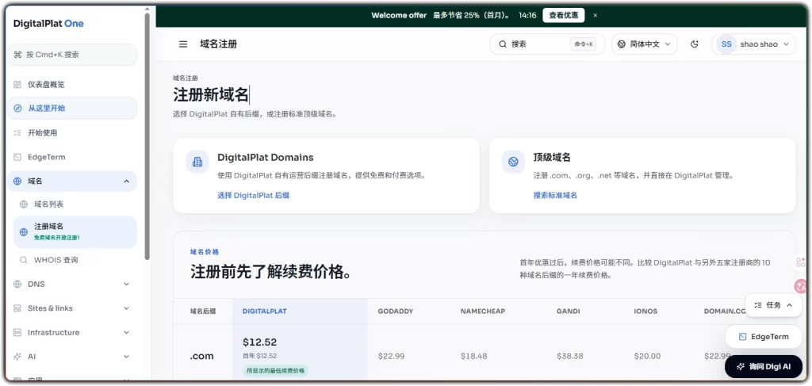The height and width of the screenshot is (386, 812).
Task: Click NAMECHEAP column header
Action: click(483, 311)
